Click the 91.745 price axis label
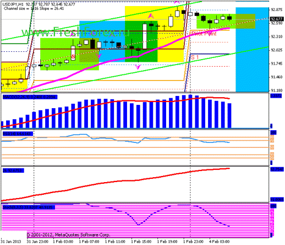The image size is (285, 245). pyautogui.click(x=277, y=63)
